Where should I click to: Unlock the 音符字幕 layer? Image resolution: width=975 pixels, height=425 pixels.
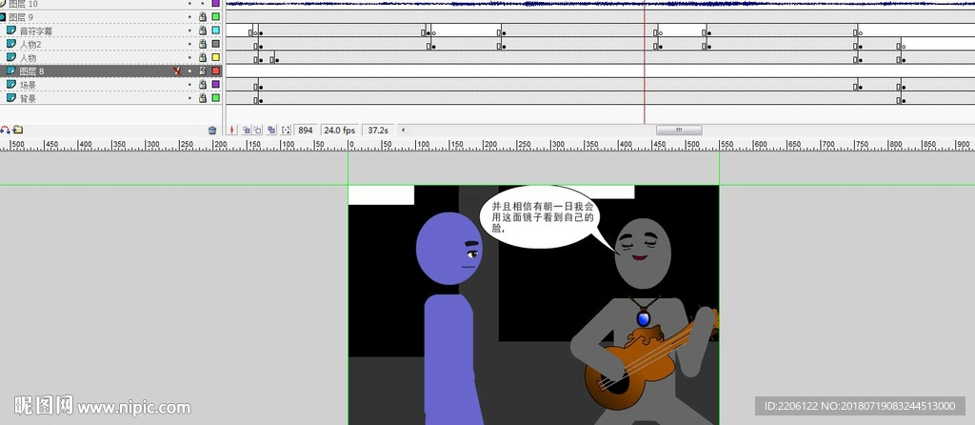[x=203, y=30]
